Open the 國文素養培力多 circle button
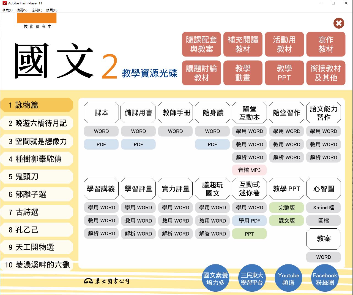353x295 pixels. 215,278
